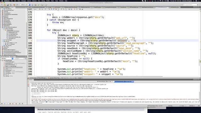Select the NYTNewsManager.java editor tab
This screenshot has height=113, width=201.
coord(162,7)
